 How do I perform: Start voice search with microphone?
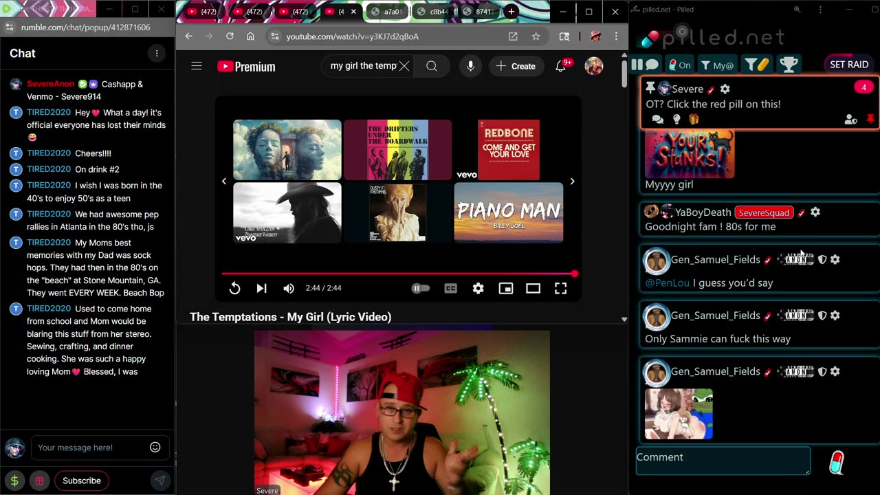coord(470,66)
